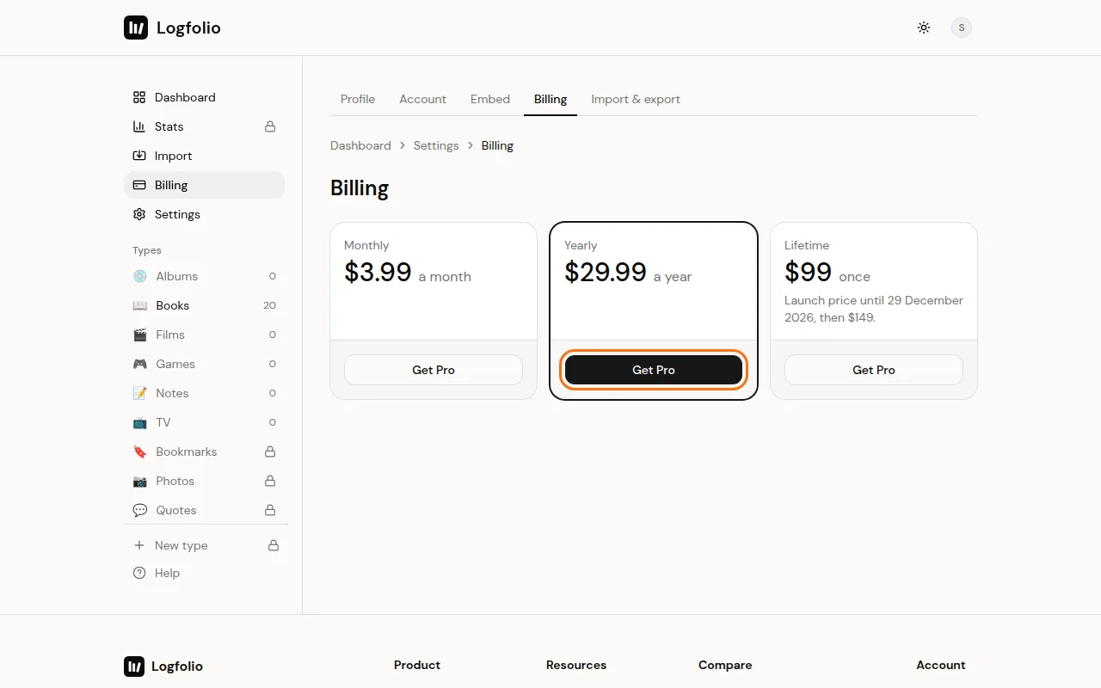Click the Stats bar chart icon
Image resolution: width=1101 pixels, height=688 pixels.
click(139, 126)
